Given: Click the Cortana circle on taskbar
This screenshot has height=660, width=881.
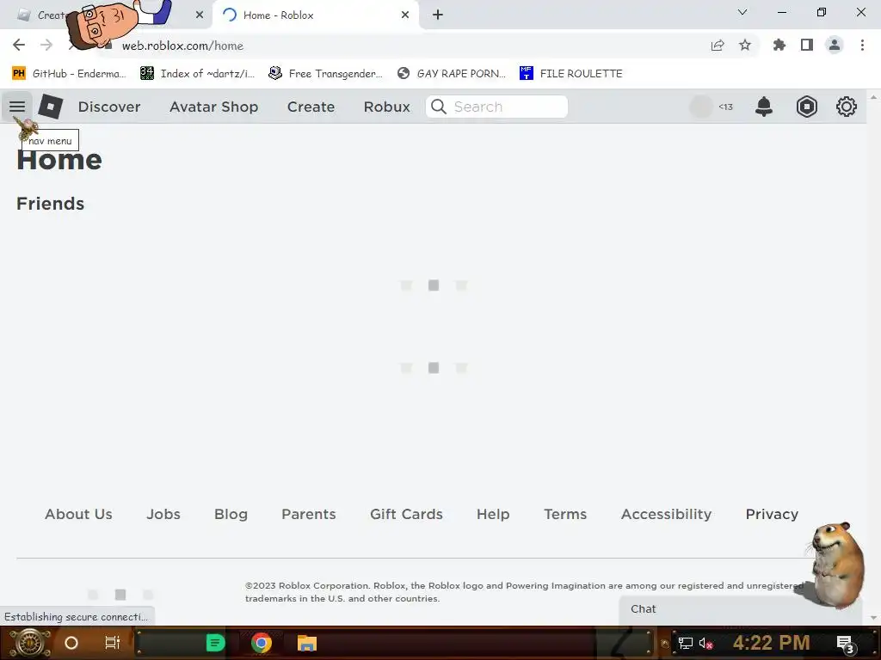Looking at the screenshot, I should (x=71, y=643).
